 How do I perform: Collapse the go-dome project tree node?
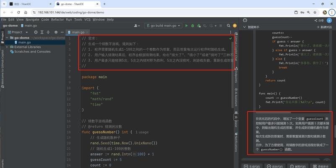pos(7,38)
